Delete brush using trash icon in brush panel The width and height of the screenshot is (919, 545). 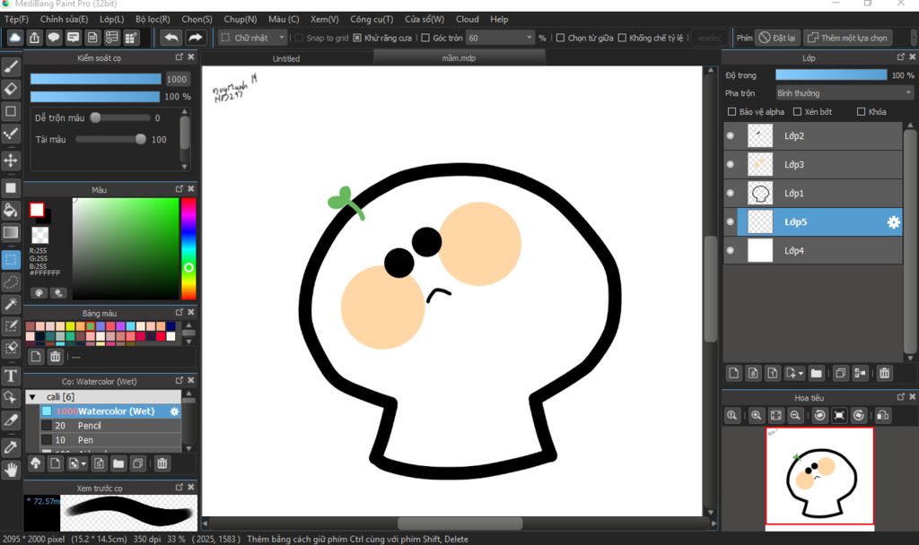pos(162,463)
